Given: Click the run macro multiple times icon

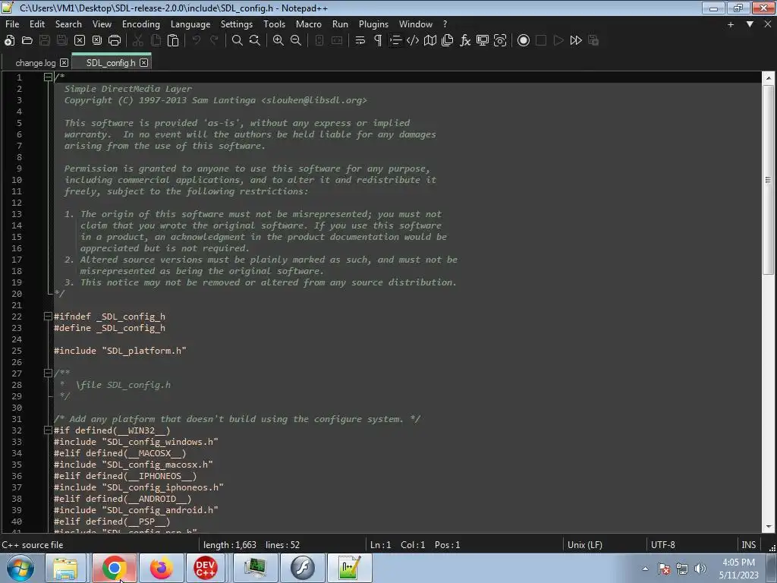Looking at the screenshot, I should (576, 41).
